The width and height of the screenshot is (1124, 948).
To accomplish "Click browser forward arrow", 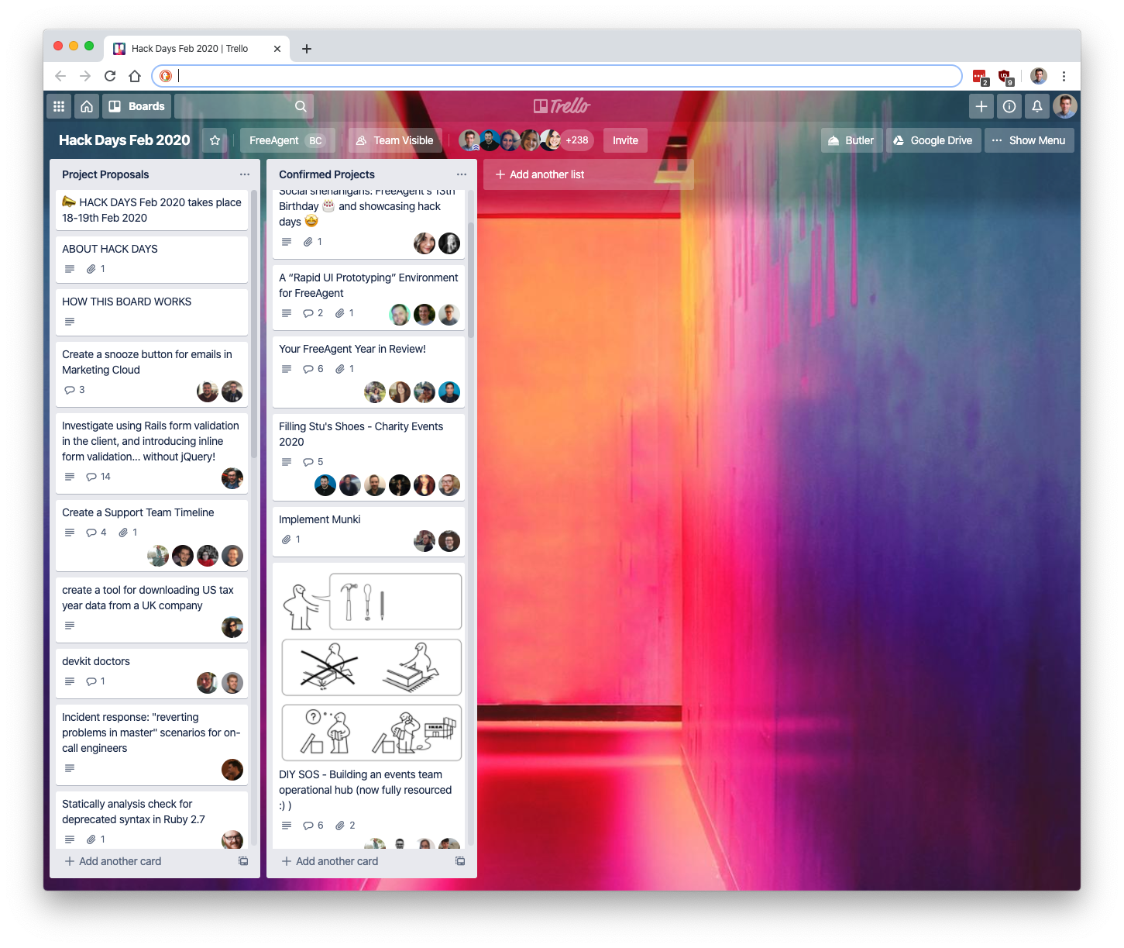I will [85, 76].
